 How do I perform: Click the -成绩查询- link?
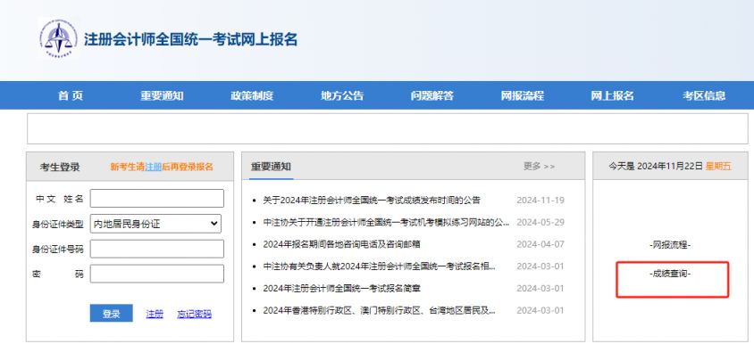[670, 274]
